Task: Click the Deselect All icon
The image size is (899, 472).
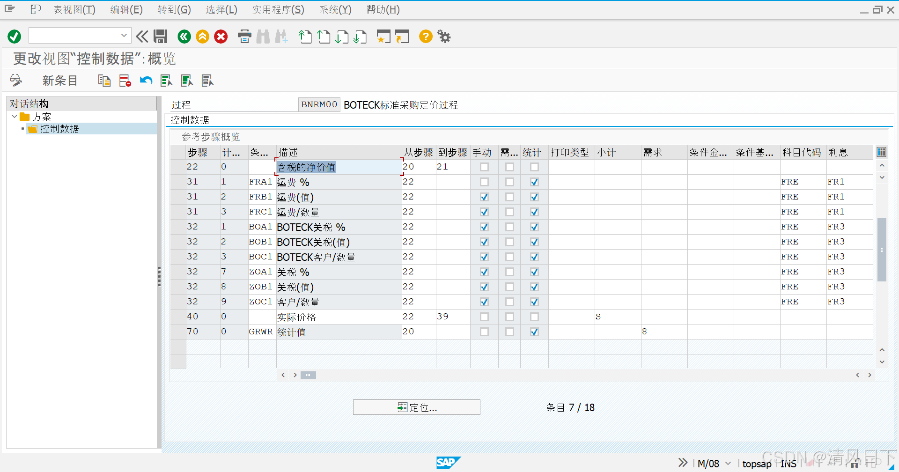Action: click(207, 81)
